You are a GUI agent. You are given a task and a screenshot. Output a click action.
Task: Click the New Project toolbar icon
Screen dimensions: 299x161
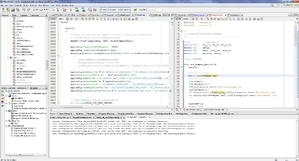tap(8, 10)
